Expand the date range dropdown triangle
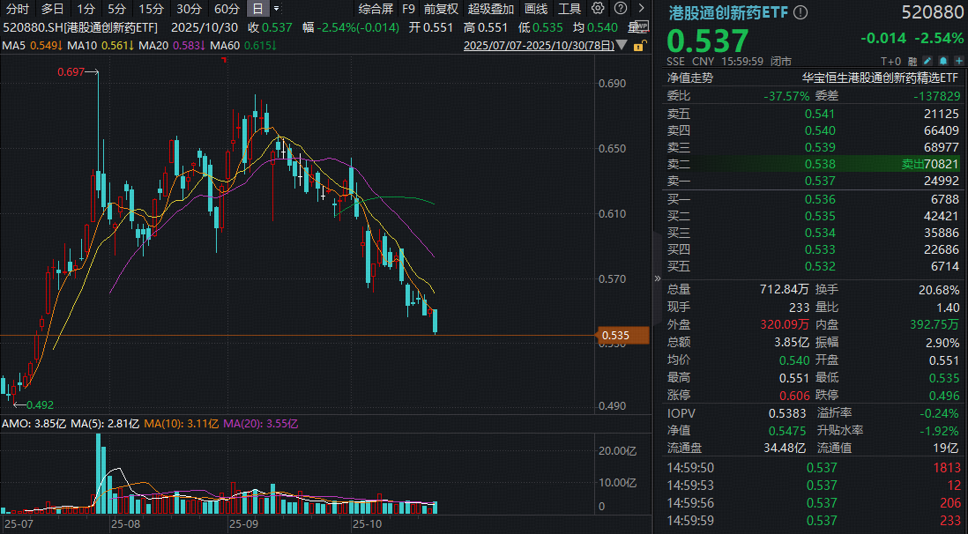 (620, 46)
